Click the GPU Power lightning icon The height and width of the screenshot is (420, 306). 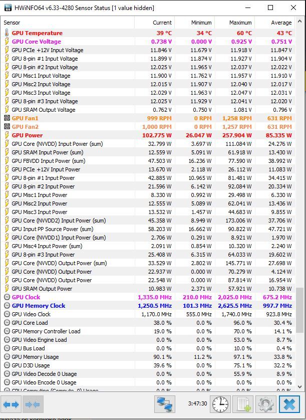[x=7, y=135]
